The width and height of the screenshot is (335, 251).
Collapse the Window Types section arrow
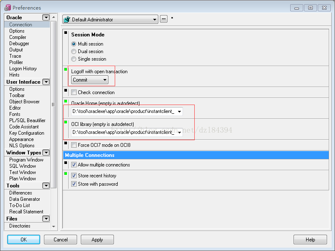[46, 153]
